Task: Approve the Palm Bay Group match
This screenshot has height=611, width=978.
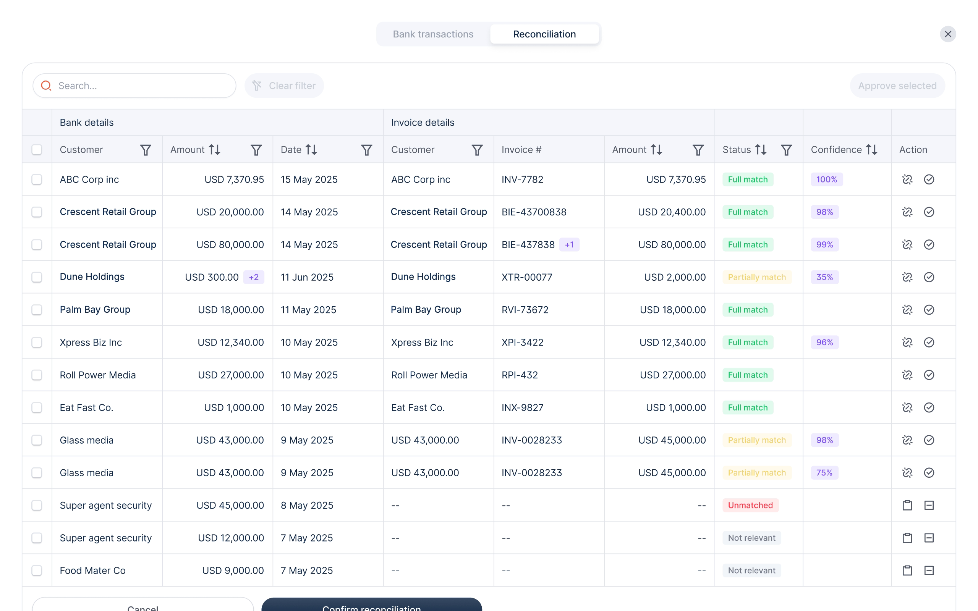Action: pyautogui.click(x=929, y=310)
